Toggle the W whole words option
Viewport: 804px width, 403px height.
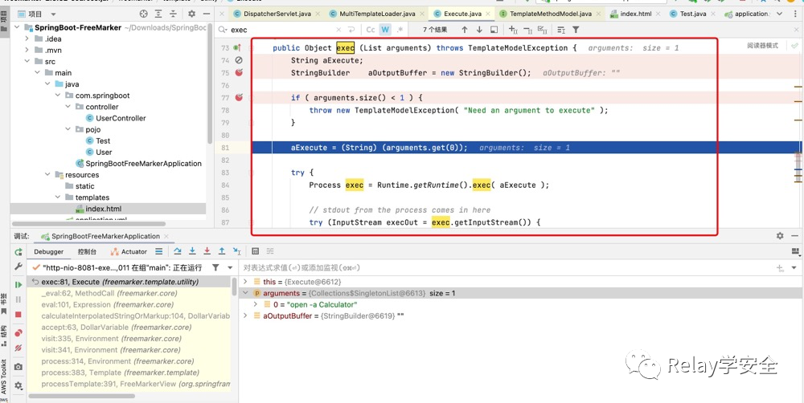384,30
